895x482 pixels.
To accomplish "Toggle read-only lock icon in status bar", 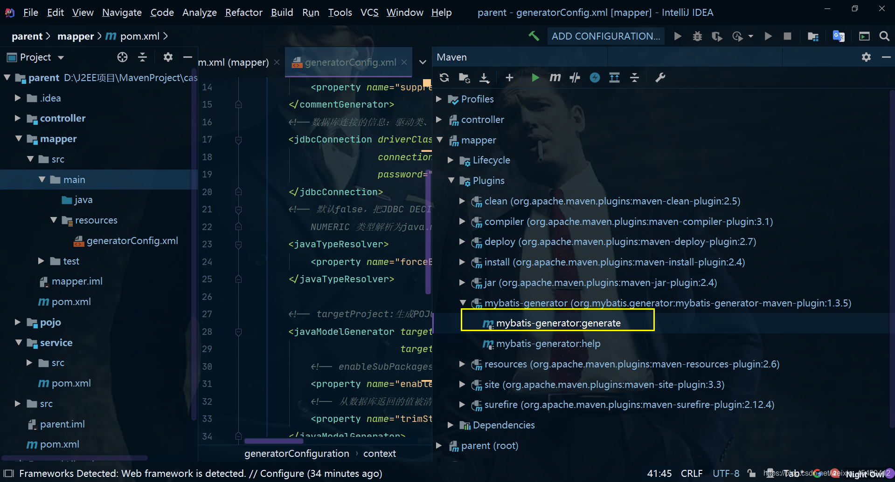I will click(x=751, y=473).
